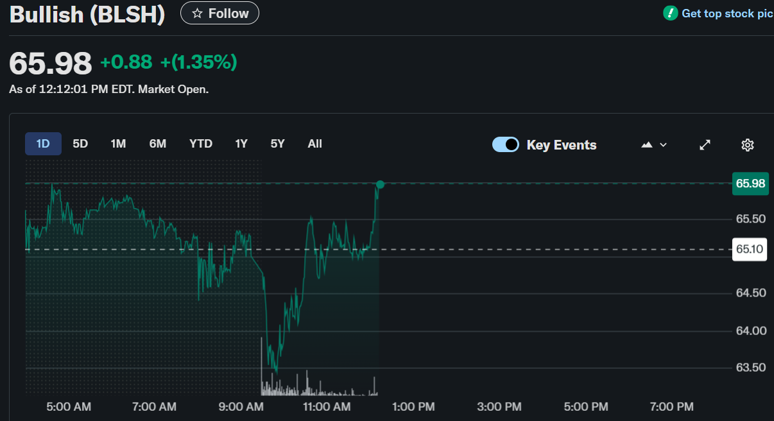Click the green 65.98 current price tag
The width and height of the screenshot is (774, 421).
point(750,184)
